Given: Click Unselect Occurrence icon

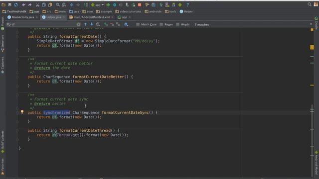Looking at the screenshot, I should [x=112, y=24].
